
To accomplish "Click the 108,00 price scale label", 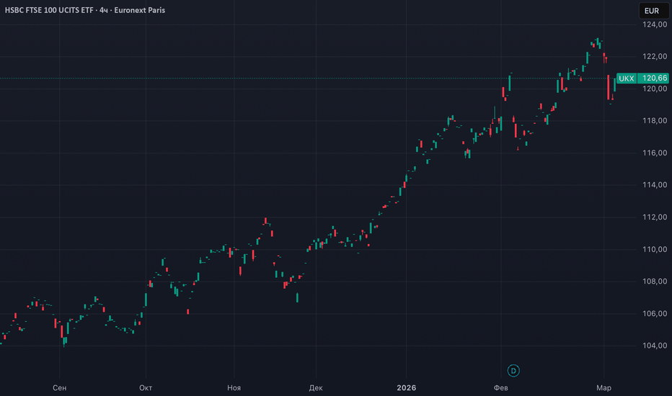I will click(x=653, y=282).
